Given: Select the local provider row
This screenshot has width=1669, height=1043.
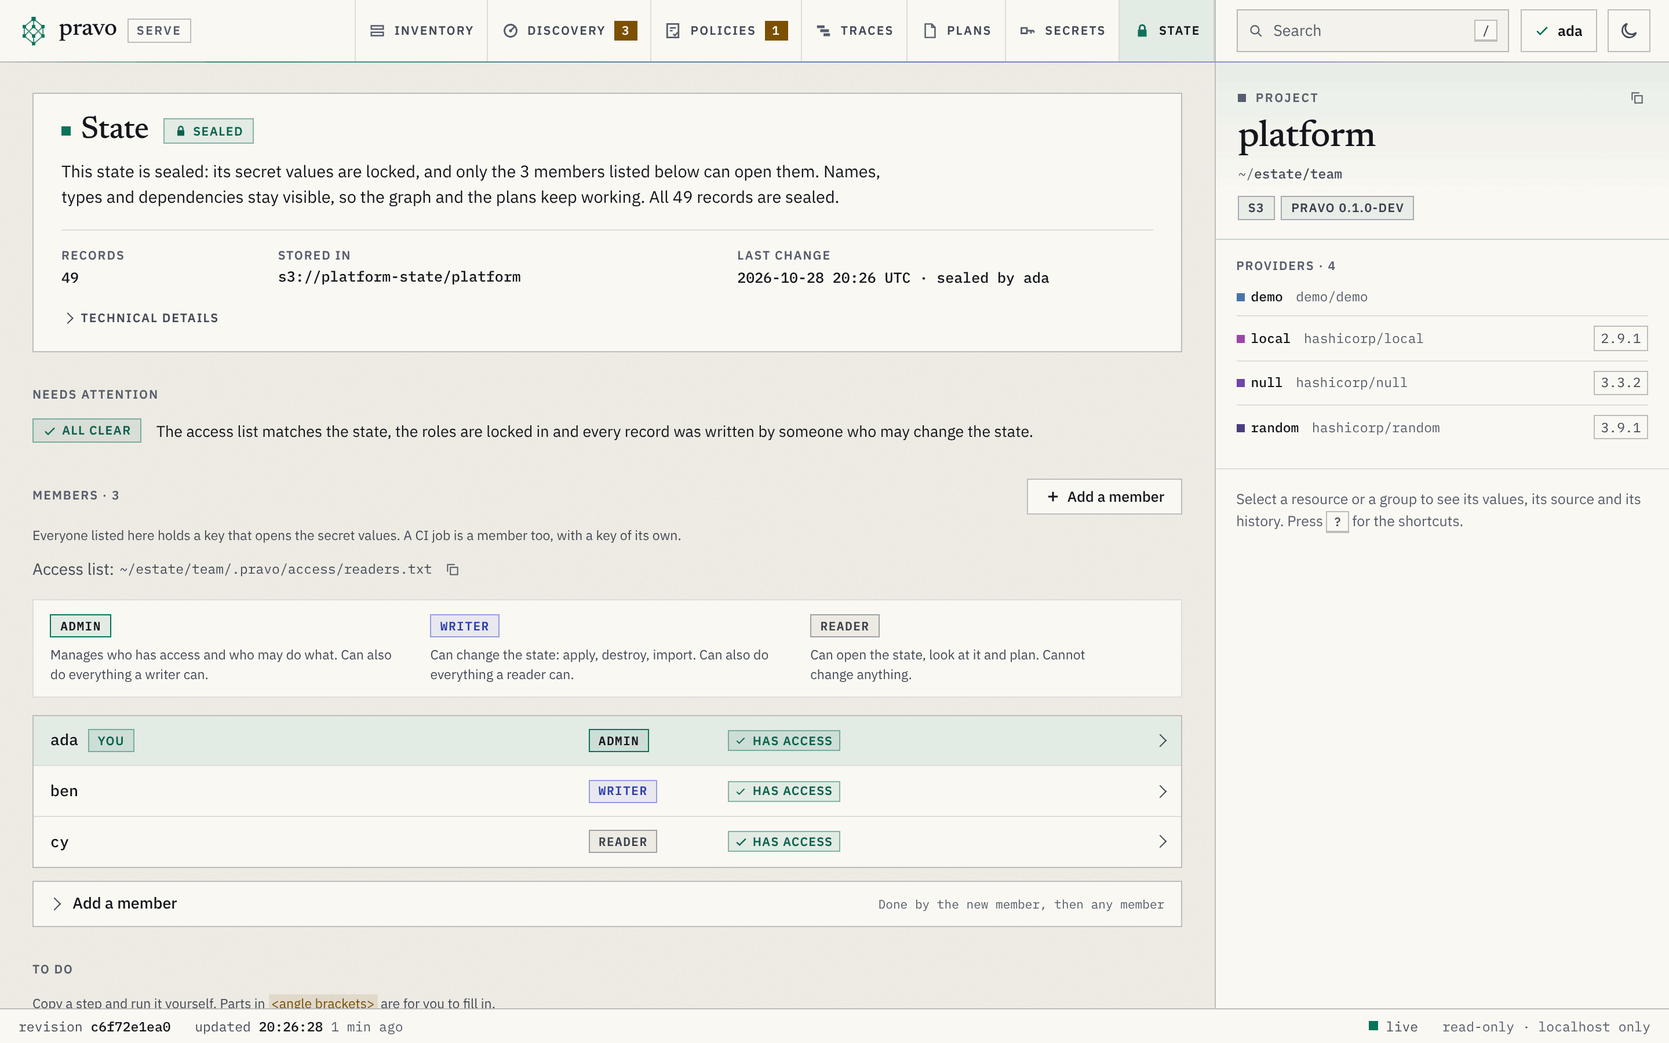Looking at the screenshot, I should coord(1441,339).
